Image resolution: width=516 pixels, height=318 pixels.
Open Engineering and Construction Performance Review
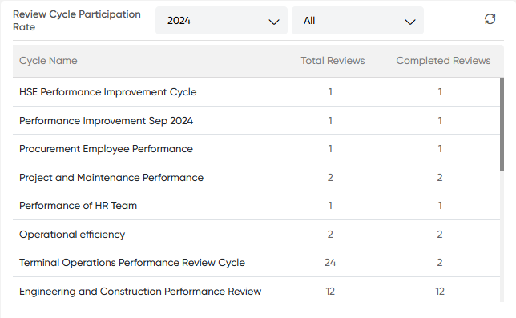[x=256, y=291]
